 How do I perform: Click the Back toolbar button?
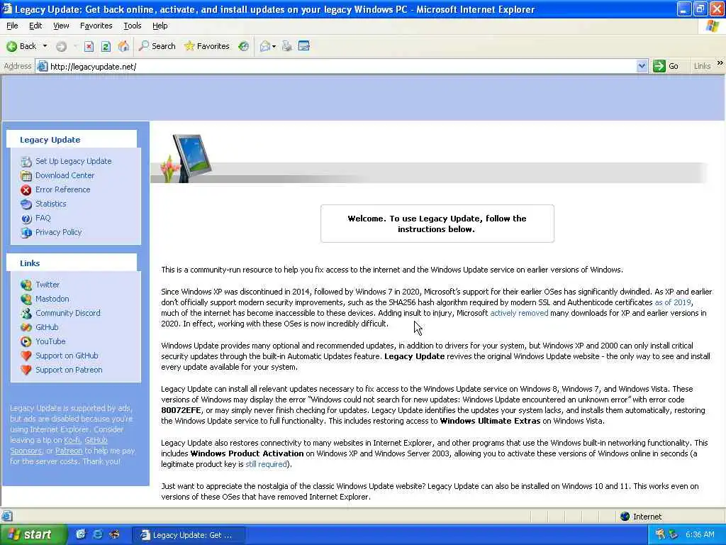21,46
